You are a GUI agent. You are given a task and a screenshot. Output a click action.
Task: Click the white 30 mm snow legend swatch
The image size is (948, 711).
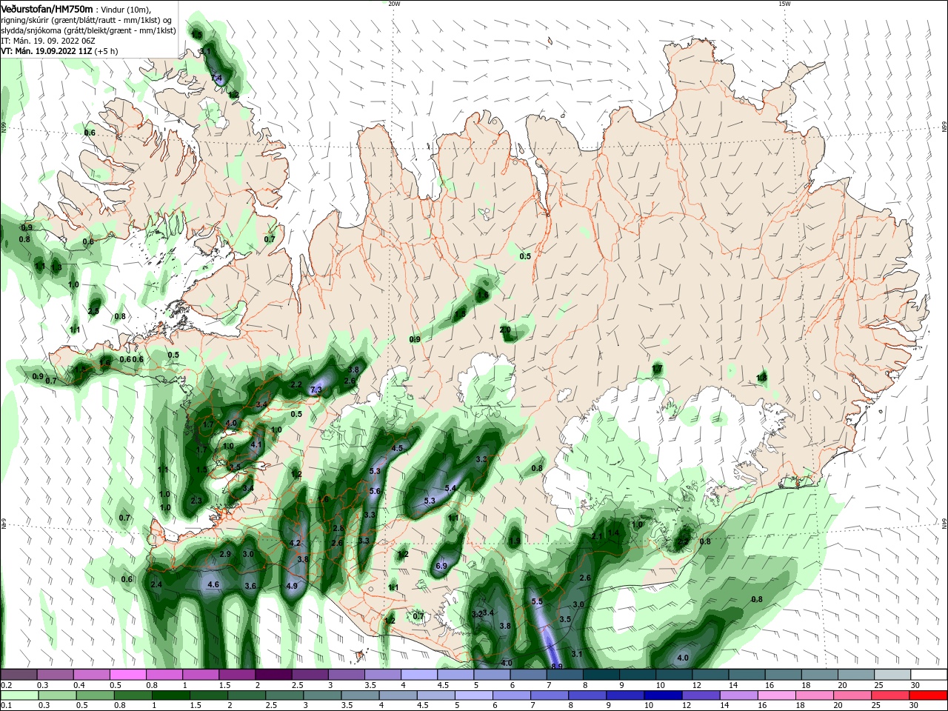(929, 675)
